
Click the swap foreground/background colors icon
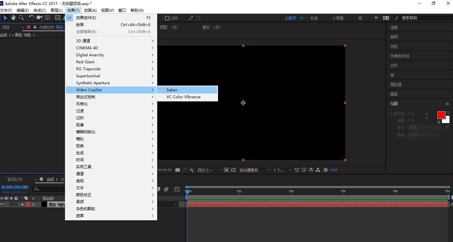(448, 113)
